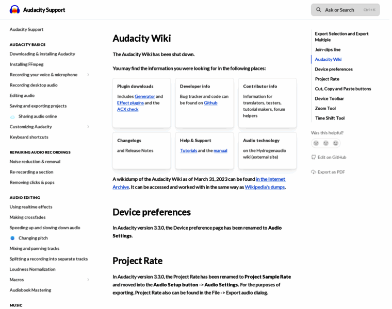This screenshot has width=392, height=309.
Task: Expand the Macros sidebar section
Action: pyautogui.click(x=88, y=280)
